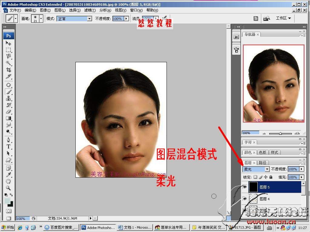
Task: Switch to the 色板 tab
Action: tap(262, 152)
